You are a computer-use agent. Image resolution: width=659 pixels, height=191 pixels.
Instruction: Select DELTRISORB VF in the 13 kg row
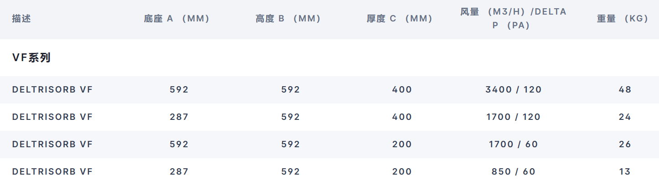tap(52, 172)
